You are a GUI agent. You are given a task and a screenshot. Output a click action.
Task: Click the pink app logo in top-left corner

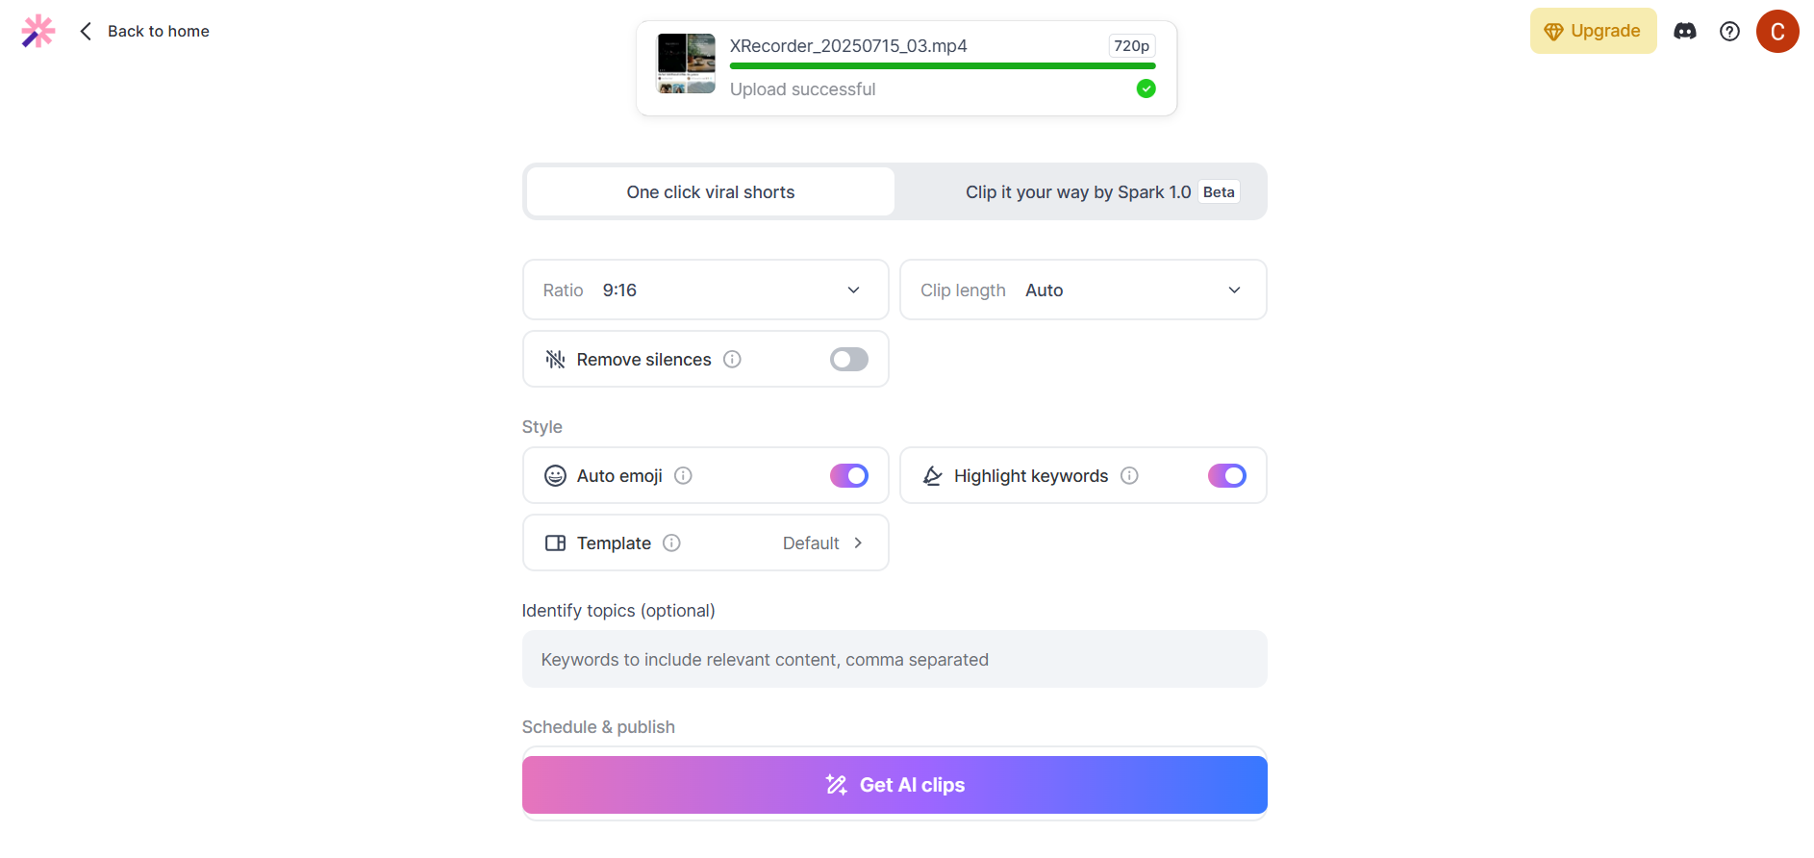tap(37, 30)
